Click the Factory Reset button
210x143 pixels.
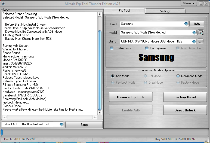pyautogui.click(x=185, y=97)
